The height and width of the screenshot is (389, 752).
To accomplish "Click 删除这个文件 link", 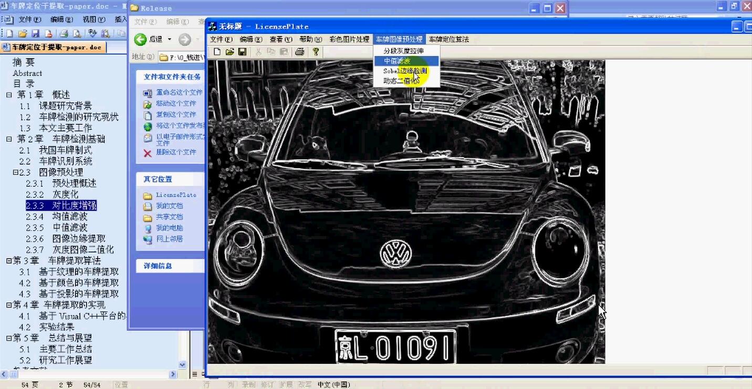I will [x=176, y=152].
